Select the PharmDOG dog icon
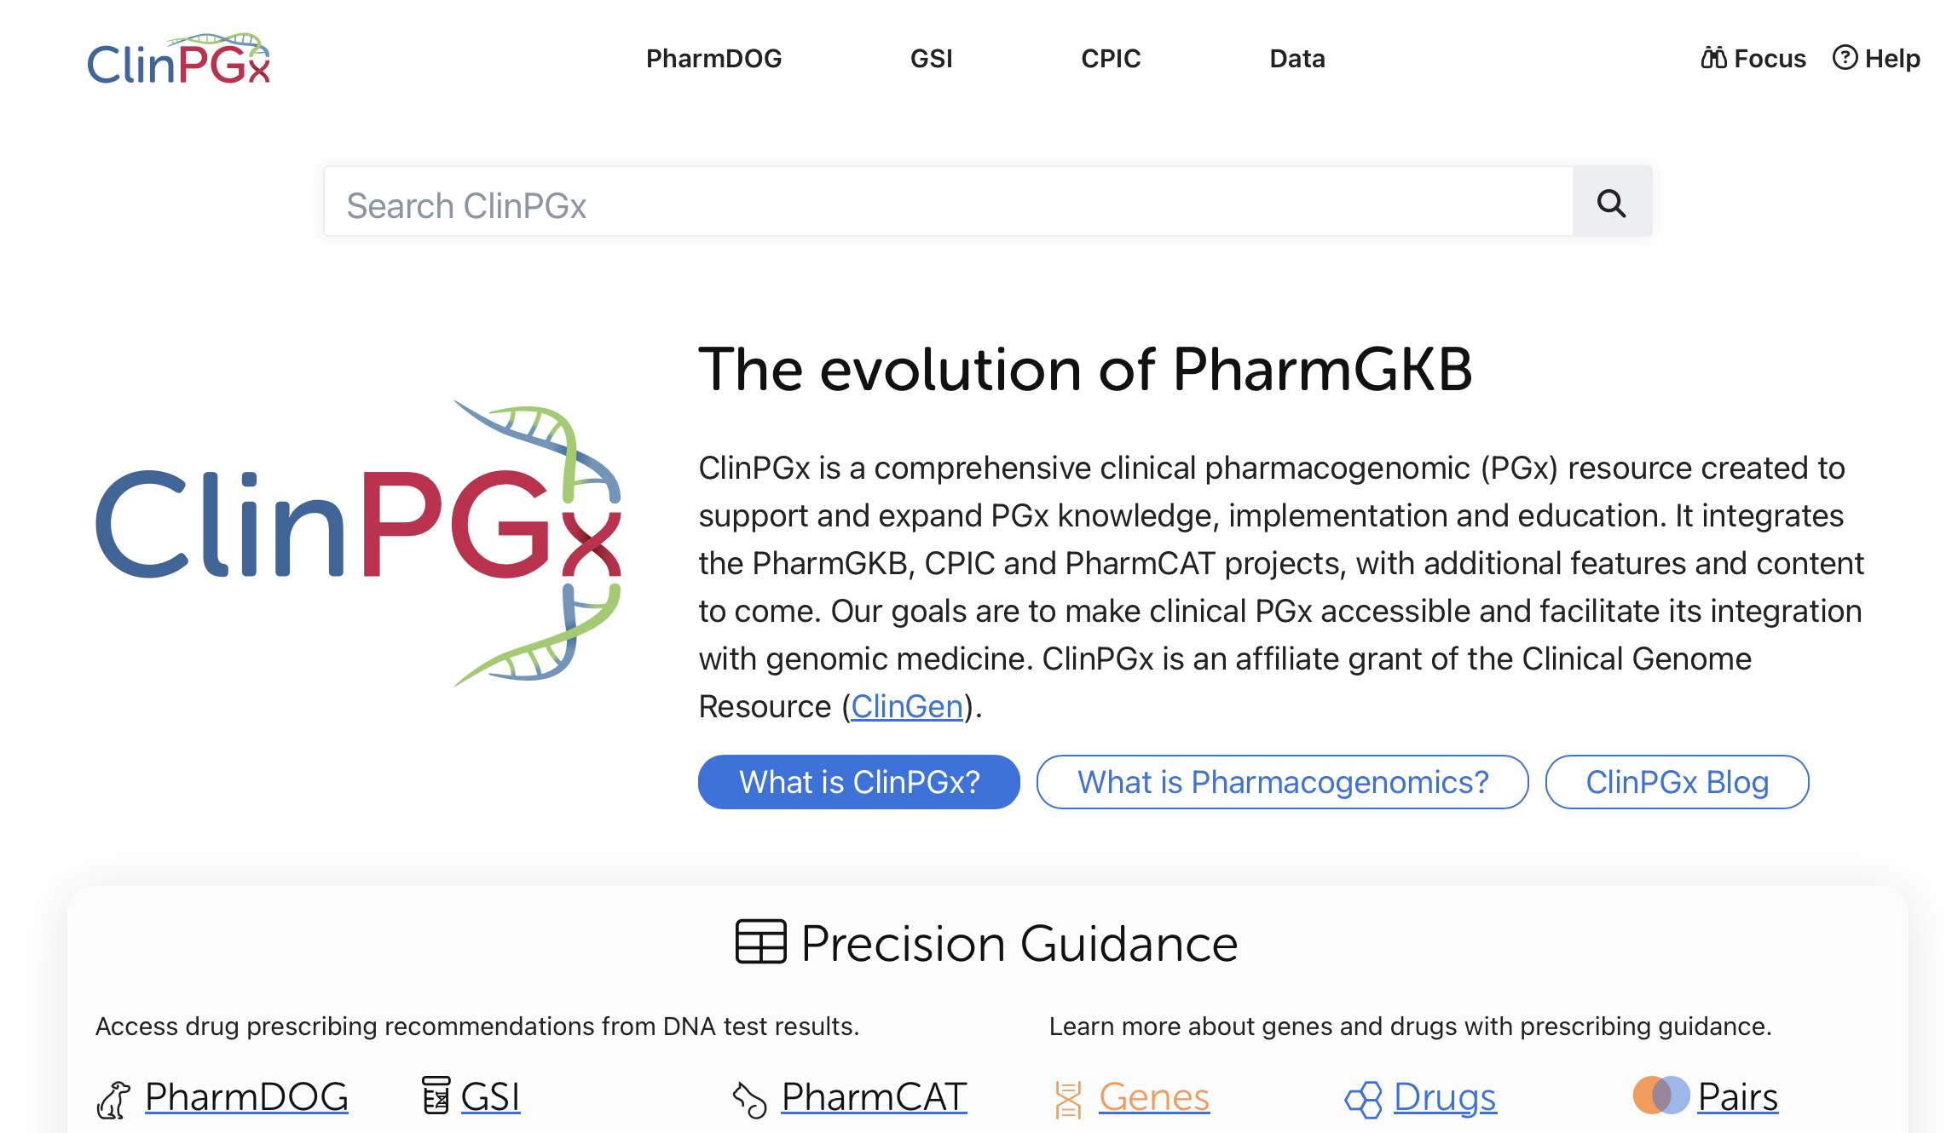This screenshot has height=1133, width=1952. point(116,1098)
